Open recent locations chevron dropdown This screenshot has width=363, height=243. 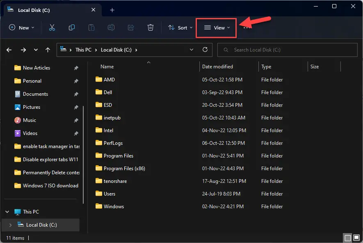[36, 49]
